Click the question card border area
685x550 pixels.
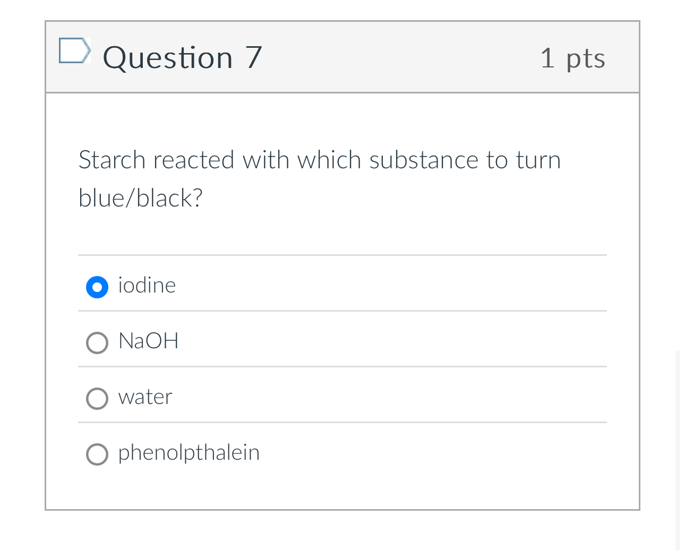click(x=46, y=265)
